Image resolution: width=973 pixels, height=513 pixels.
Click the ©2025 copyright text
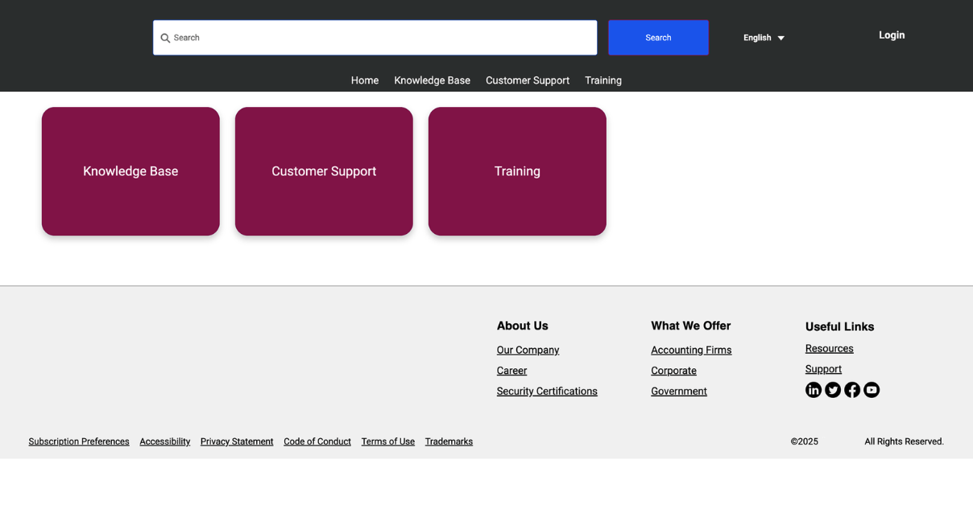[804, 441]
